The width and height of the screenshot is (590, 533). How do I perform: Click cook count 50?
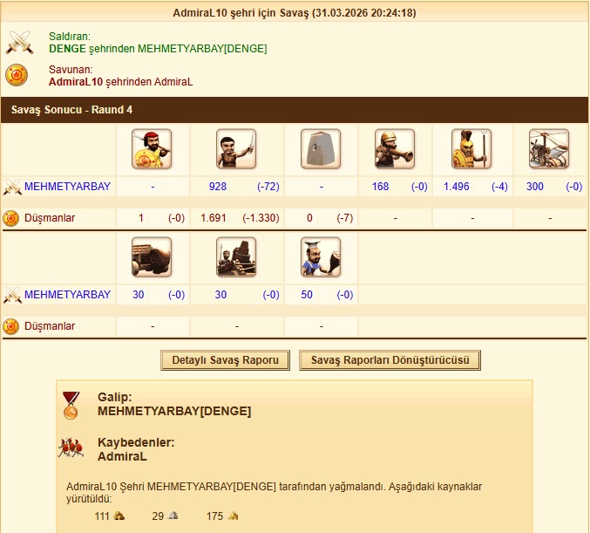click(307, 295)
